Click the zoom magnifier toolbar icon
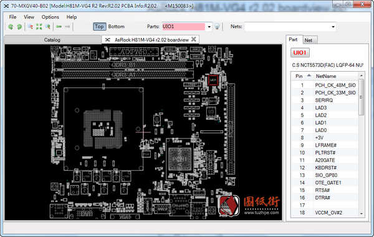This screenshot has width=374, height=237. 48,27
